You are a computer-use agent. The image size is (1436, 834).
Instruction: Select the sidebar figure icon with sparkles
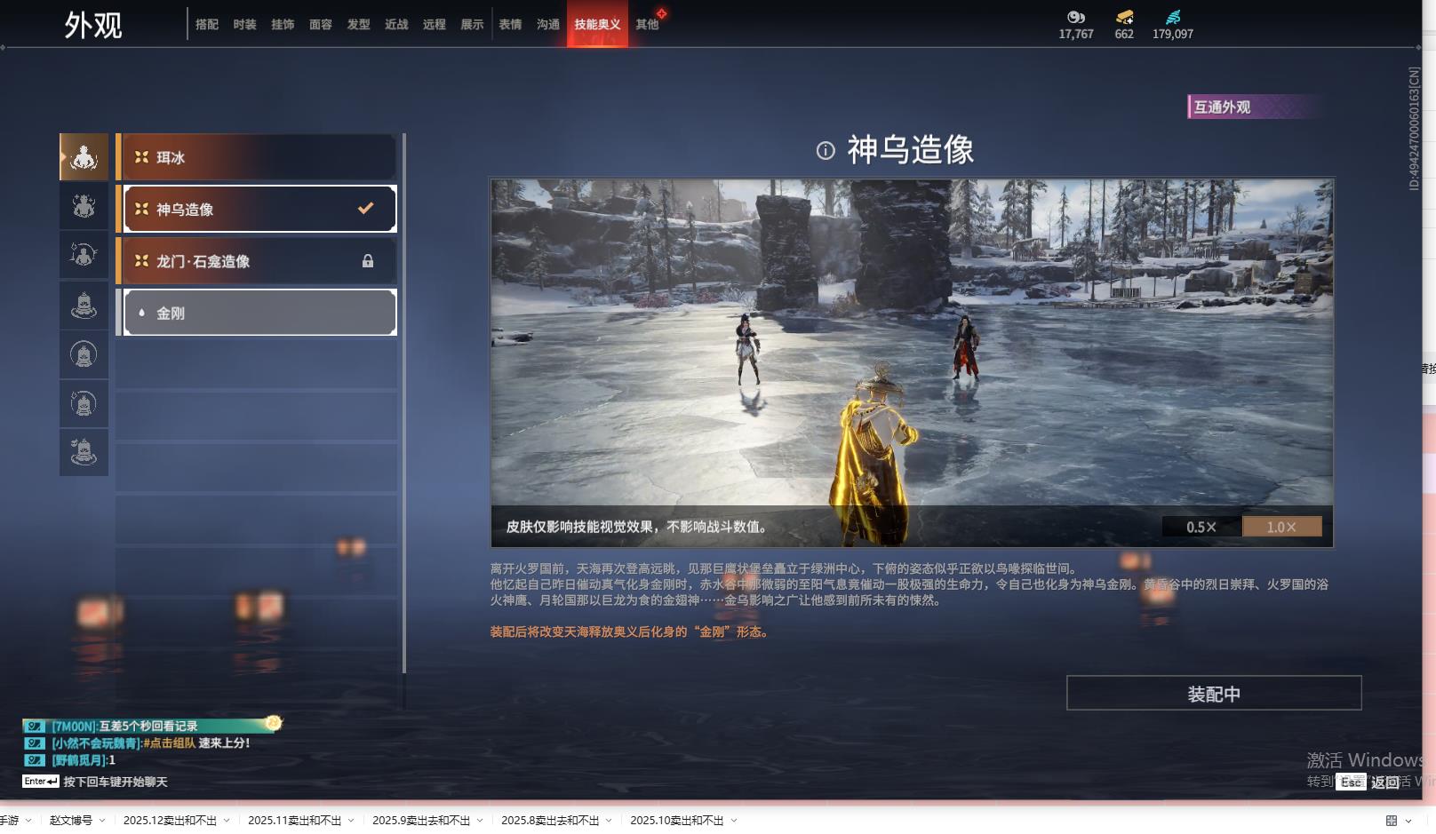click(84, 206)
